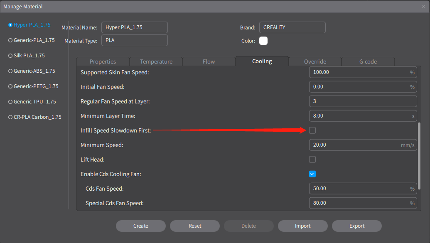Edit the Brand field
Screen dimensions: 430x243
pos(292,27)
